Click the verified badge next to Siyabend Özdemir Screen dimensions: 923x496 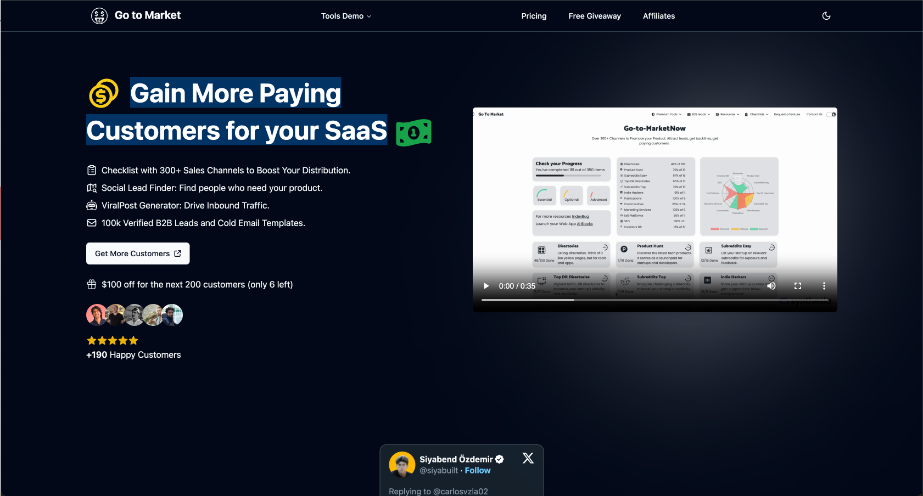[499, 459]
